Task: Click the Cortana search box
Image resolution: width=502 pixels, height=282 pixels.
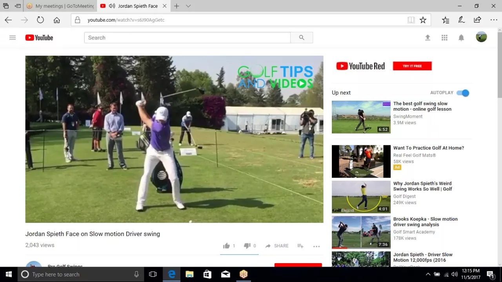Action: (x=80, y=274)
